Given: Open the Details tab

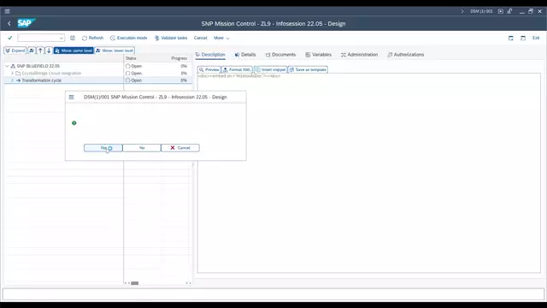Looking at the screenshot, I should (x=245, y=55).
